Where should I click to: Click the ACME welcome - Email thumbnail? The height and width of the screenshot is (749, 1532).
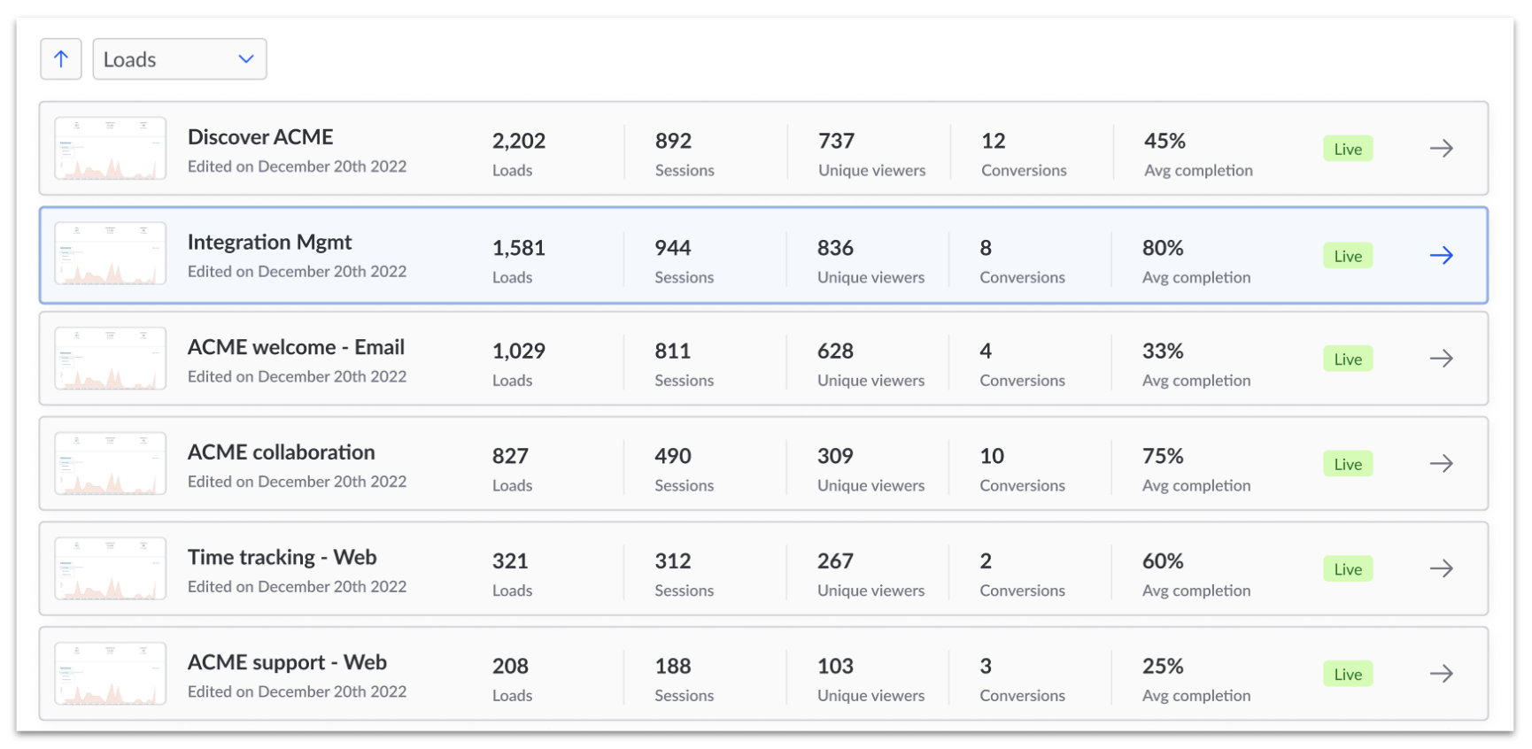[111, 359]
